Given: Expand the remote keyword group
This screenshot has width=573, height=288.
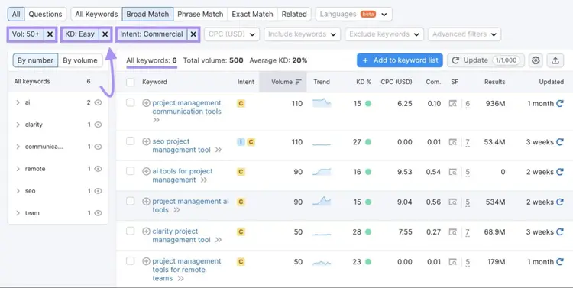Looking at the screenshot, I should (18, 169).
